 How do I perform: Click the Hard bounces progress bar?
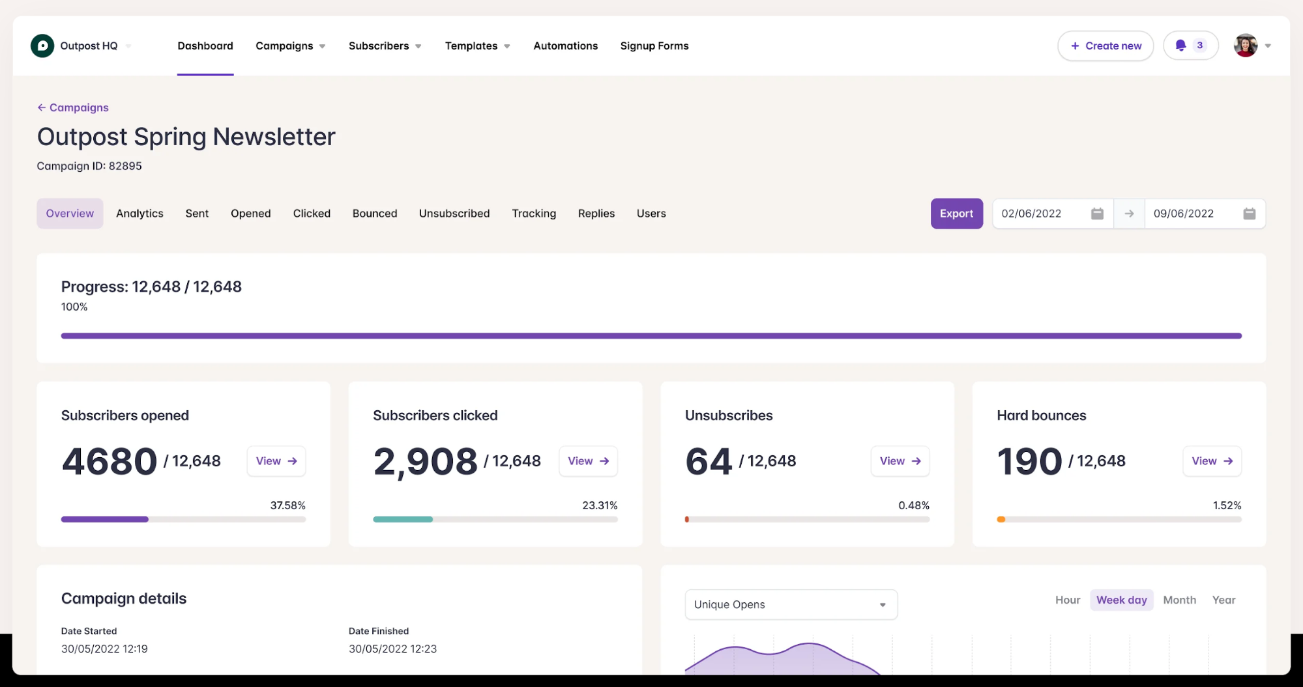pos(1119,520)
